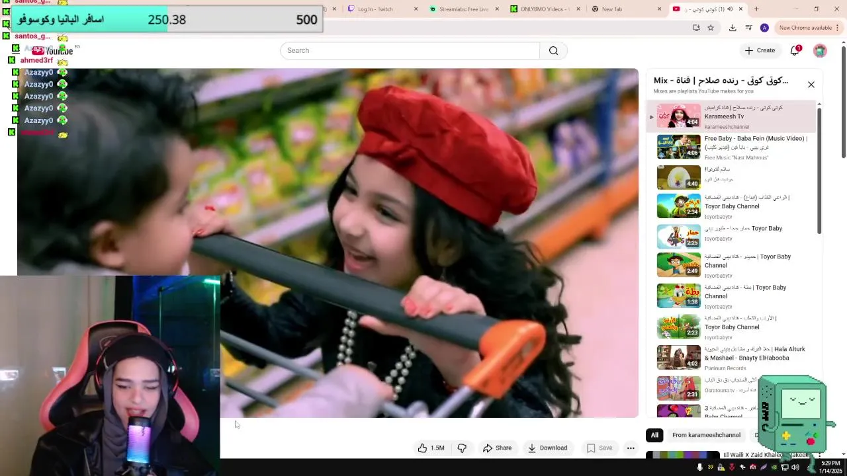The height and width of the screenshot is (476, 847).
Task: Open Chrome downloads icon
Action: 733,28
